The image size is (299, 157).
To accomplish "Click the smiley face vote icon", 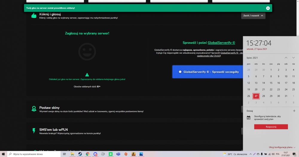I will [x=87, y=52].
